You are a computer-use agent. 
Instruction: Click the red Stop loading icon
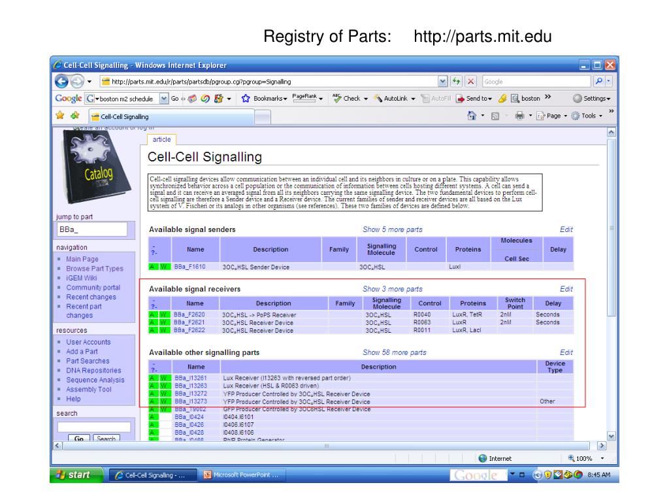470,81
